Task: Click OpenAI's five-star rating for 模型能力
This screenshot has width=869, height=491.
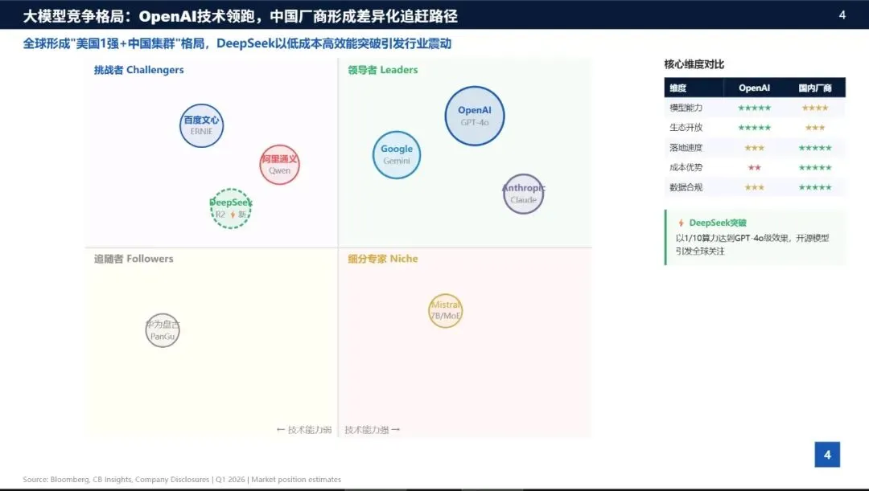Action: coord(754,108)
